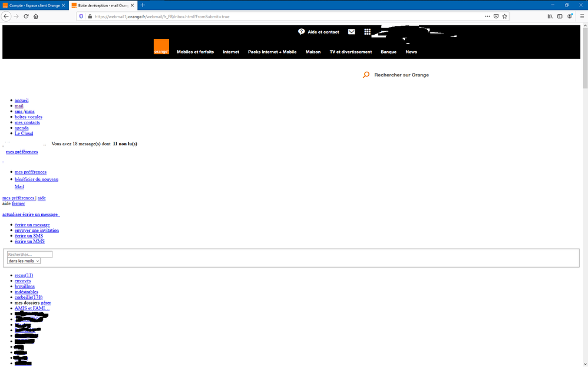Close the Compte - Espace client Orange tab
The image size is (588, 367).
pos(64,6)
